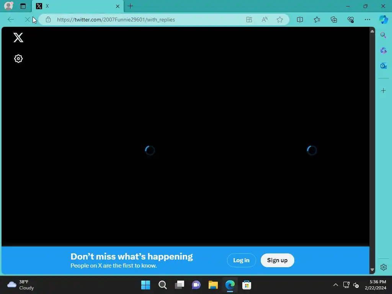Open the Chat app on taskbar
The image size is (392, 294).
coord(196,285)
